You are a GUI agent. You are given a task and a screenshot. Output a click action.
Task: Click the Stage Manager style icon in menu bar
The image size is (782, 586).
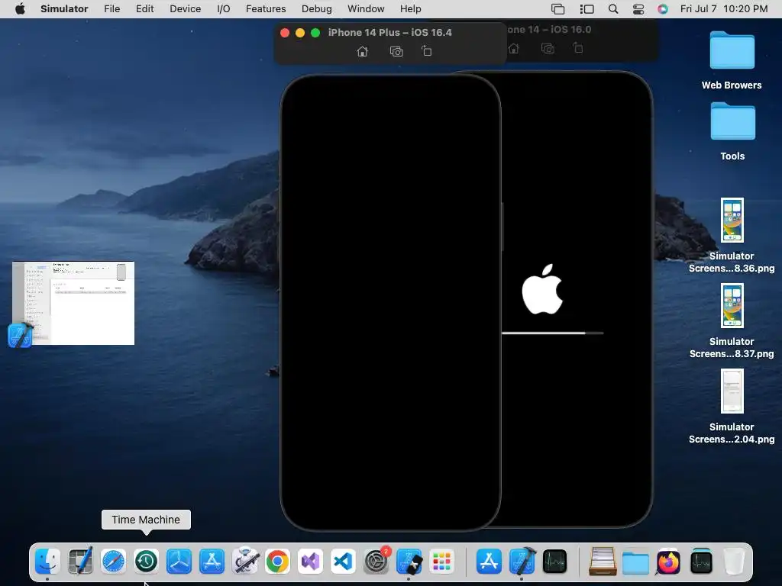pyautogui.click(x=586, y=9)
